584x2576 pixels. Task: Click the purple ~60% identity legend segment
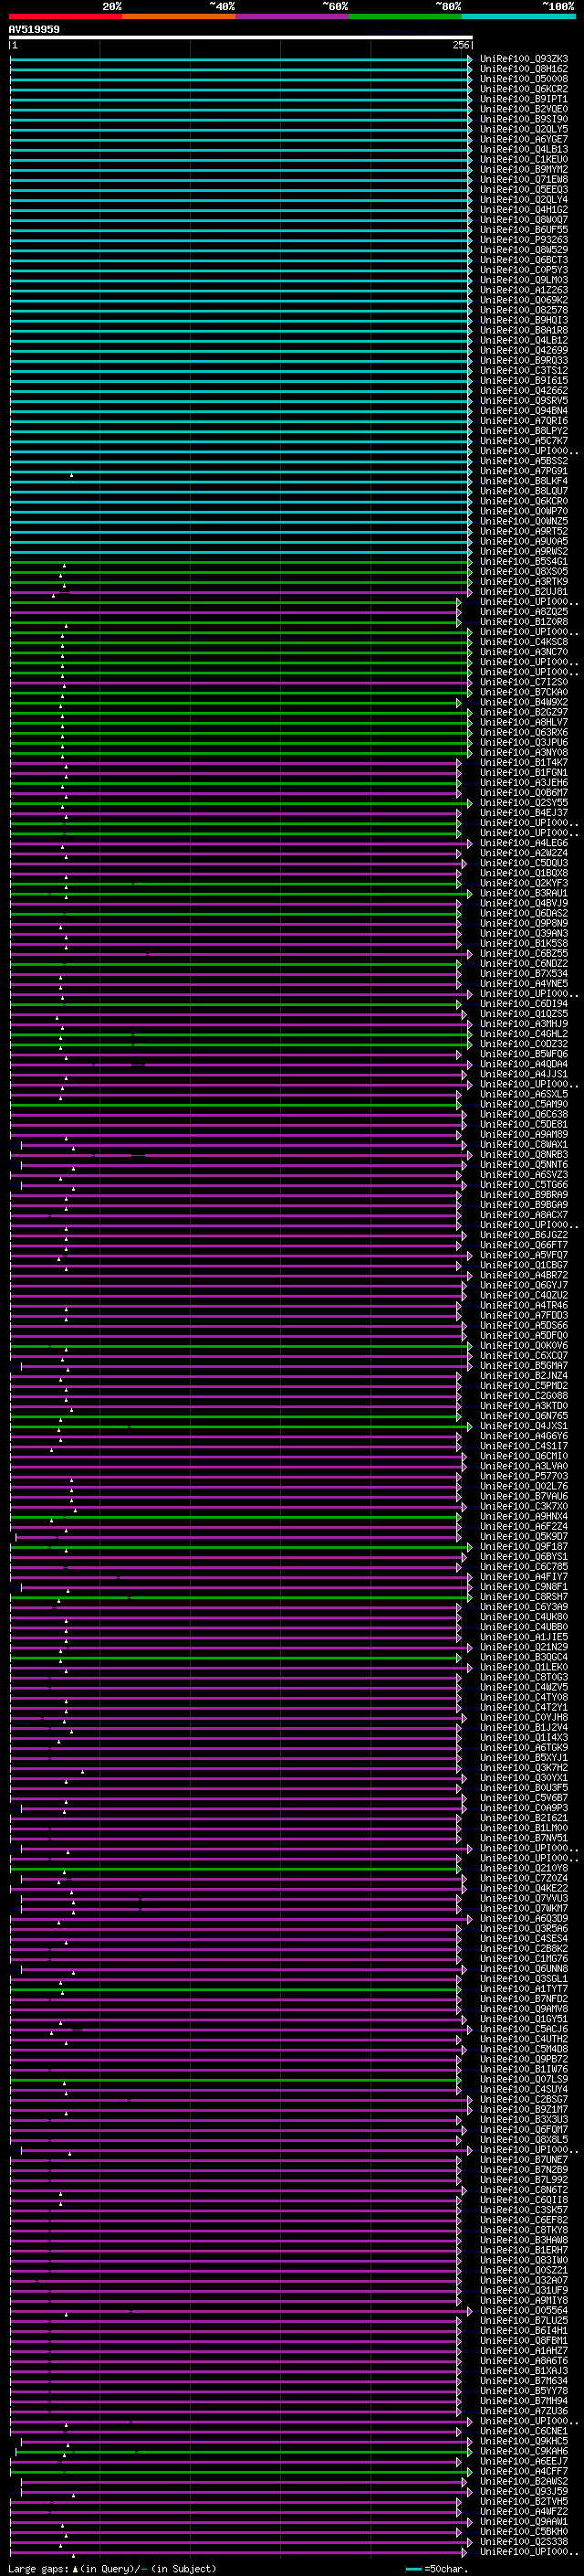[x=291, y=16]
